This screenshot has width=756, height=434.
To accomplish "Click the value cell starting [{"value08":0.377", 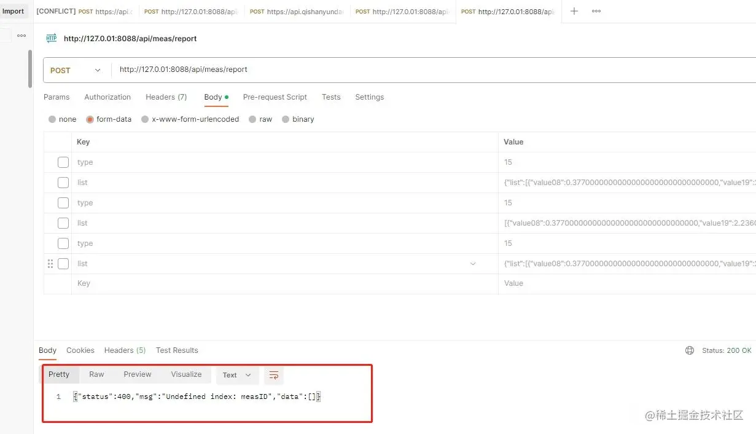I will click(x=627, y=223).
